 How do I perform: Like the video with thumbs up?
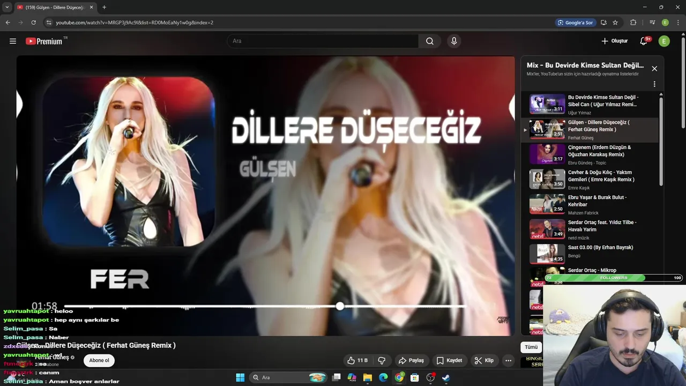click(357, 360)
